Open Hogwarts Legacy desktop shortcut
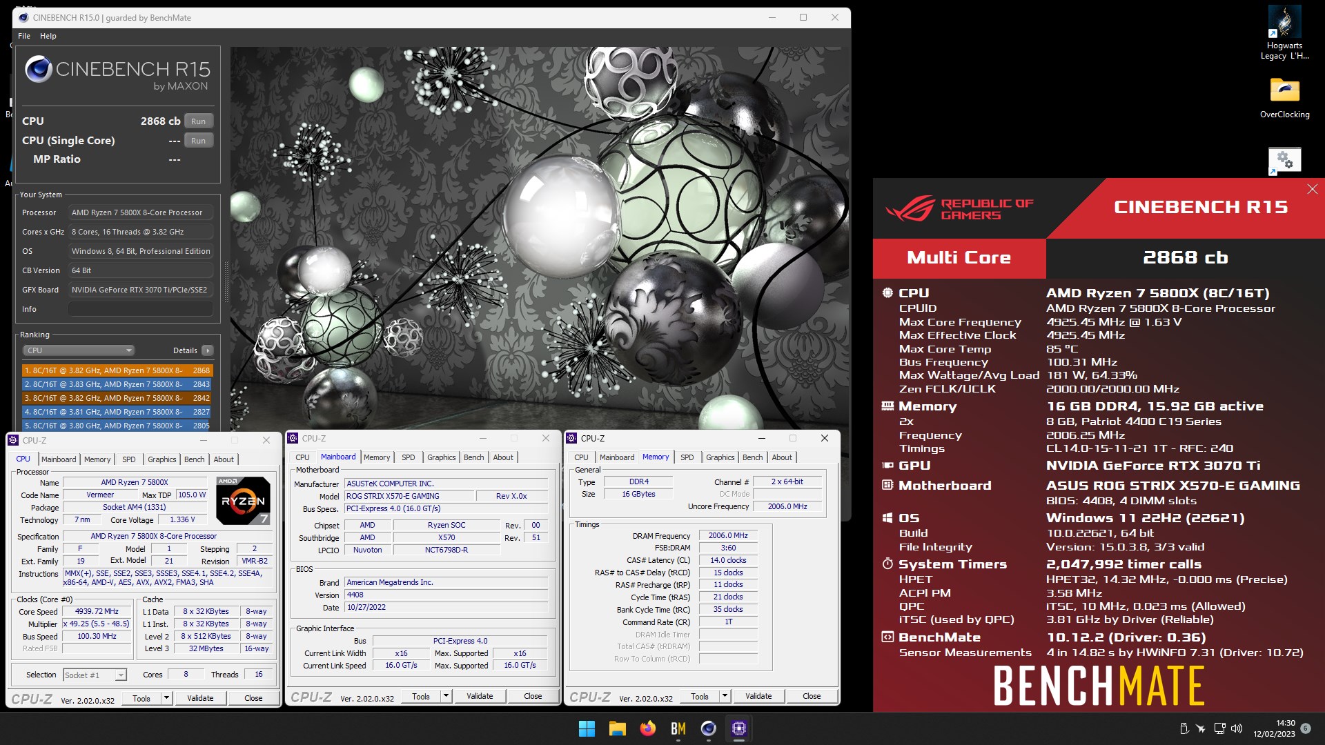1325x745 pixels. click(x=1284, y=33)
